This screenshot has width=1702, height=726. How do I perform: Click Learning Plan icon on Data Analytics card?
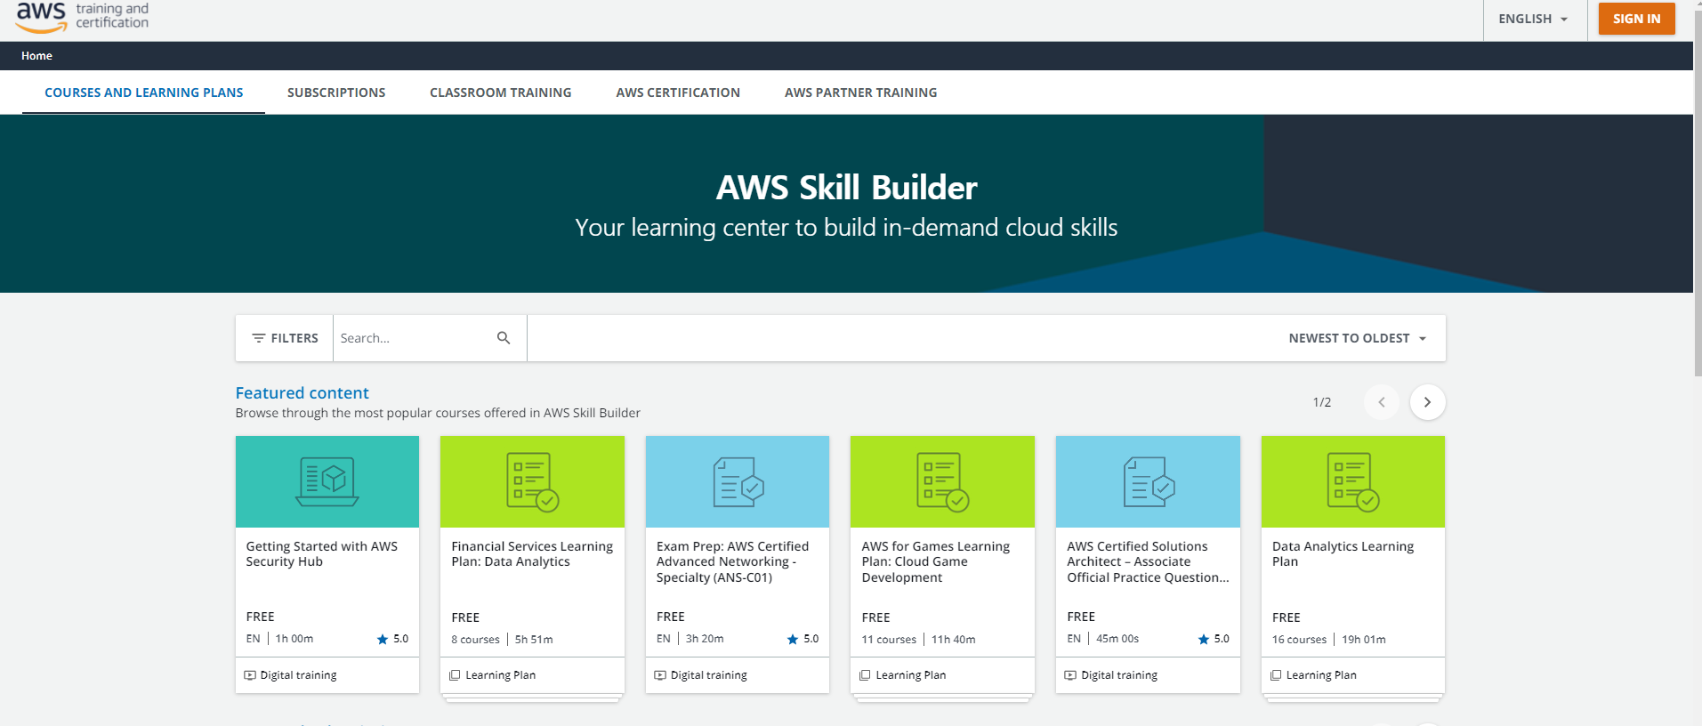click(x=1276, y=675)
